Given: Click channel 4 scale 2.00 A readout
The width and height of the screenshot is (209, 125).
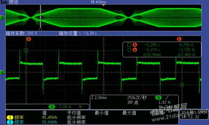Looking at the screenshot, I should [x=65, y=107].
